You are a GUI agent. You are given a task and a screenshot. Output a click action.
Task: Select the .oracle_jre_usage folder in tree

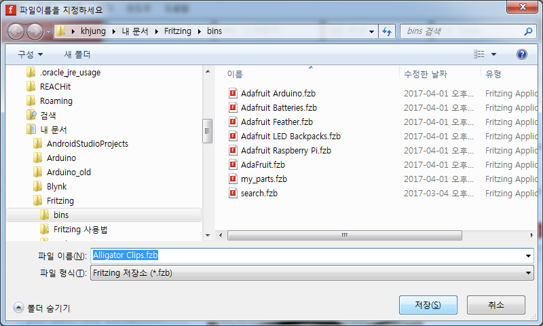[71, 73]
